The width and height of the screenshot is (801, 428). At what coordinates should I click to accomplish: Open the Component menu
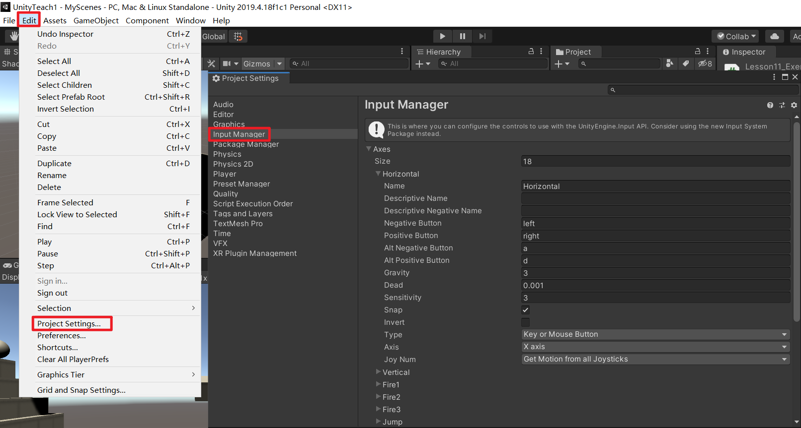point(147,20)
